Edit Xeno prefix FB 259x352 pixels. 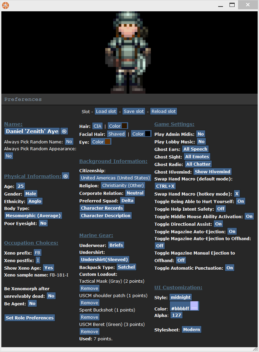click(37, 253)
